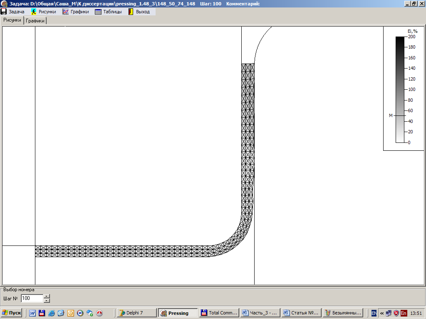426x319 pixels.
Task: Switch to Delphi 7 taskbar button
Action: [x=136, y=313]
